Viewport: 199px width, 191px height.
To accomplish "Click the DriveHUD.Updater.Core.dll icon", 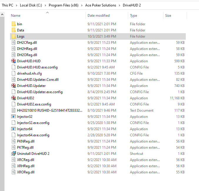I will 14,80.
